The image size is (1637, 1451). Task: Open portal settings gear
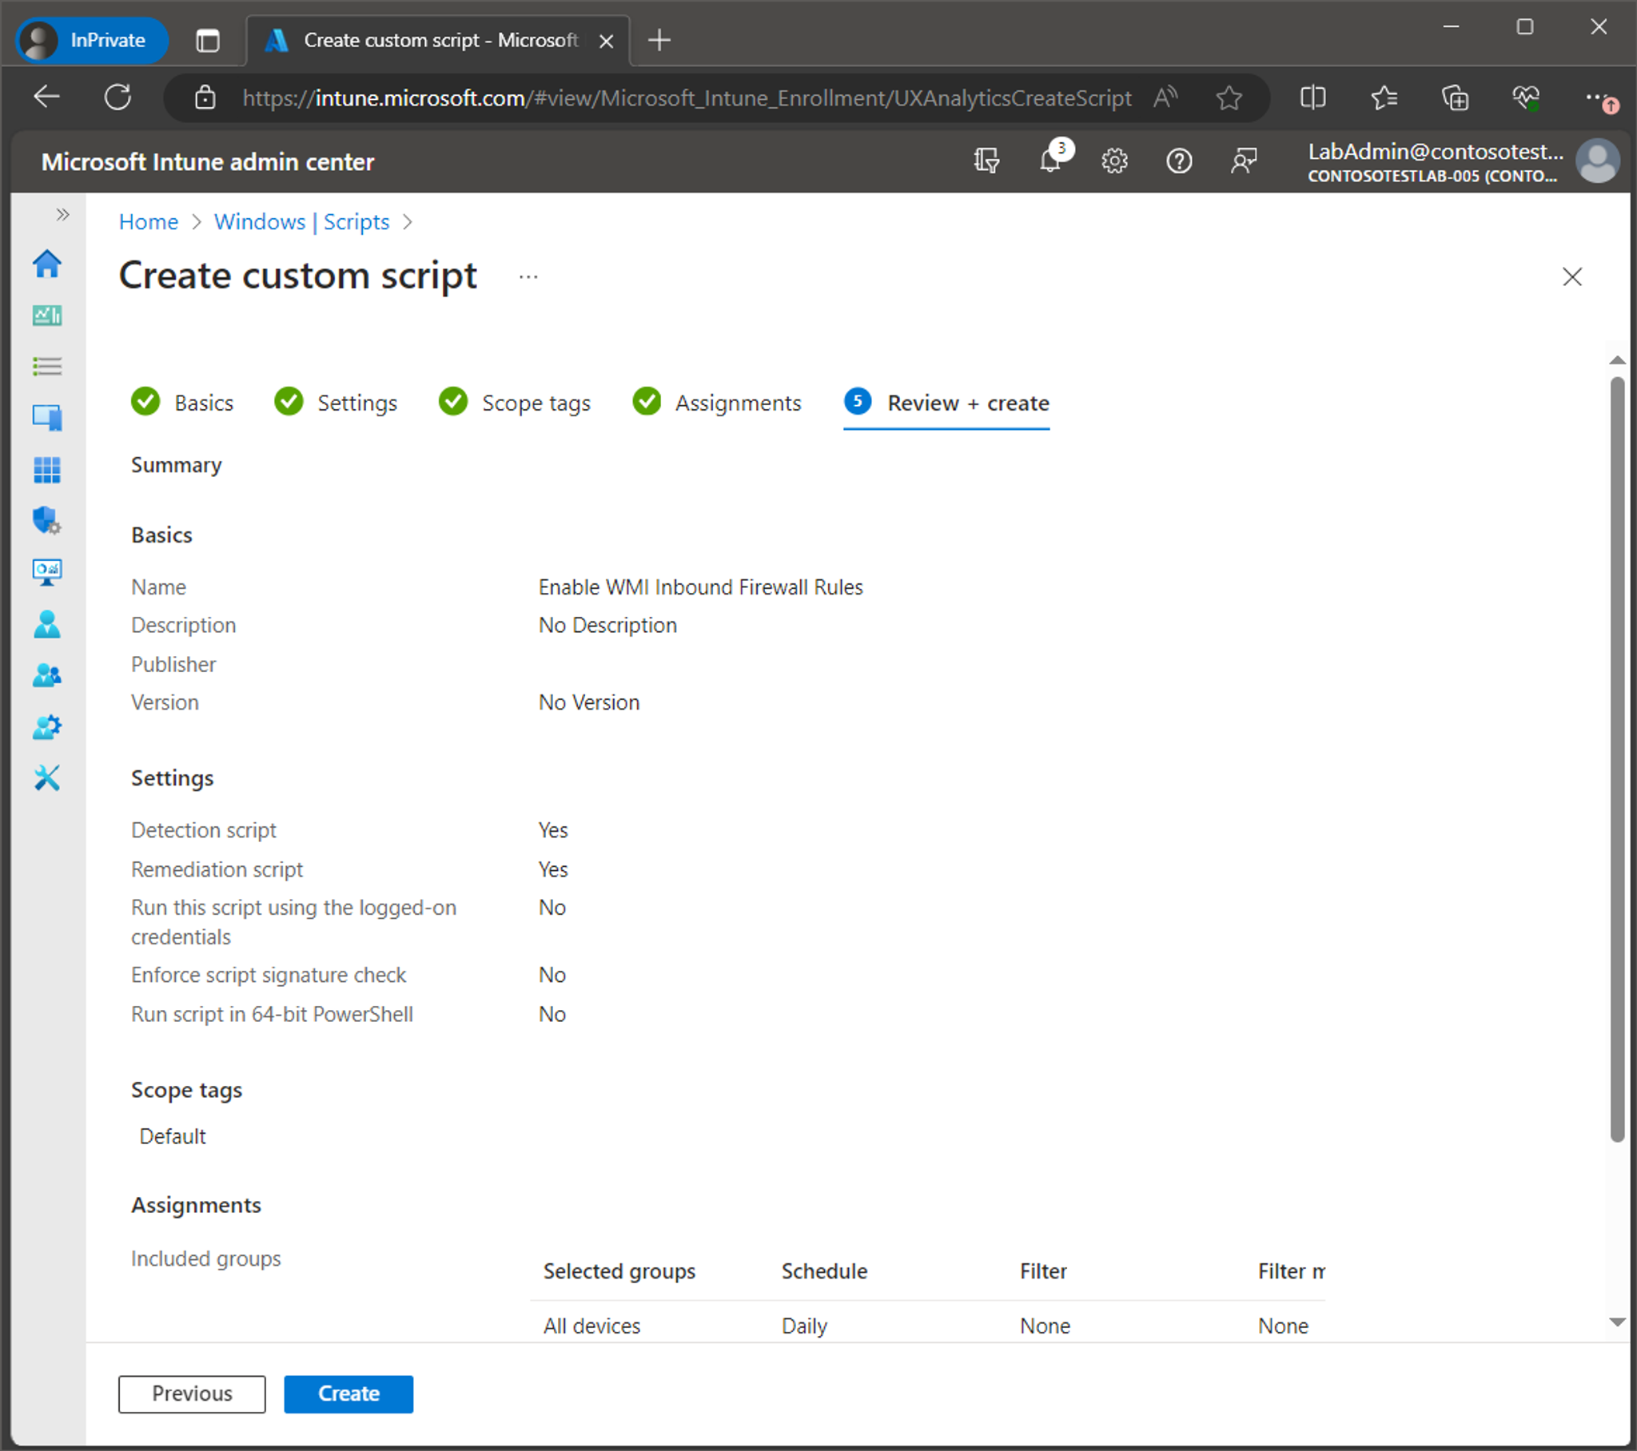pyautogui.click(x=1114, y=161)
